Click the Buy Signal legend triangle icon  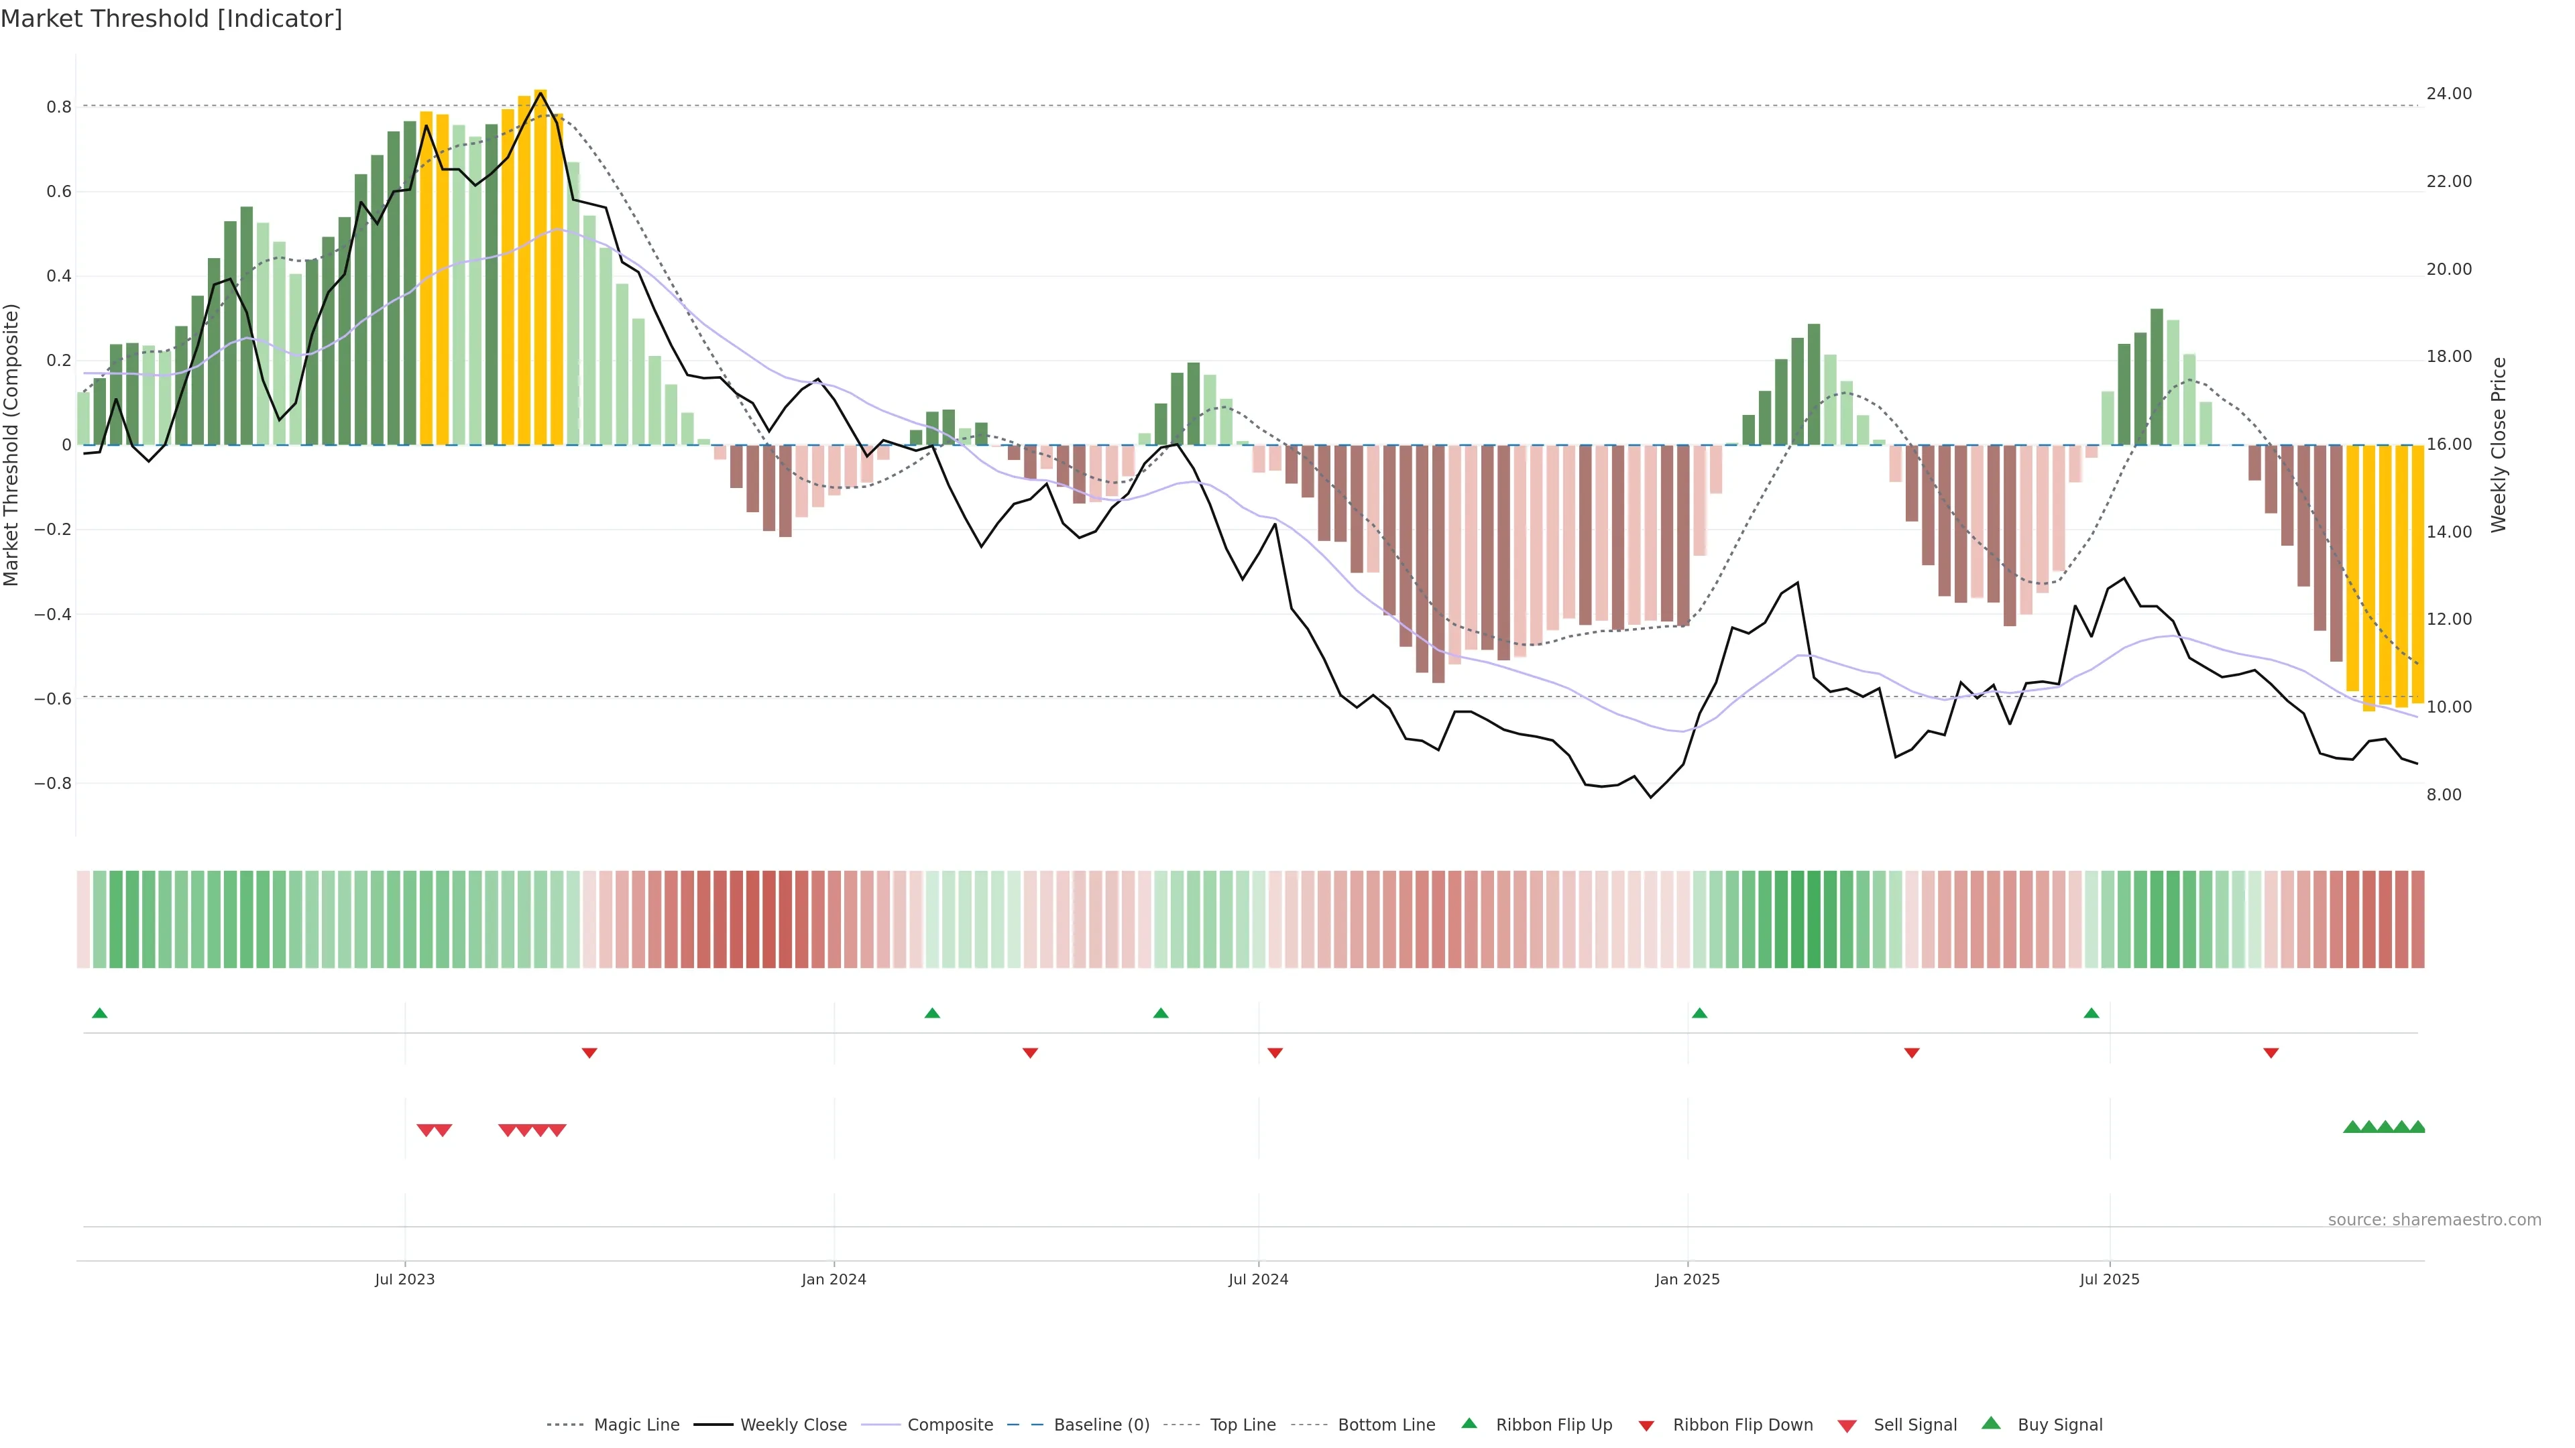point(1990,1423)
